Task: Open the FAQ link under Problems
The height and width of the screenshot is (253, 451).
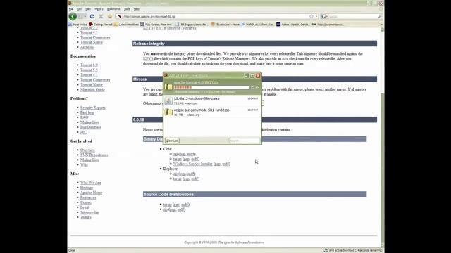Action: (x=85, y=117)
